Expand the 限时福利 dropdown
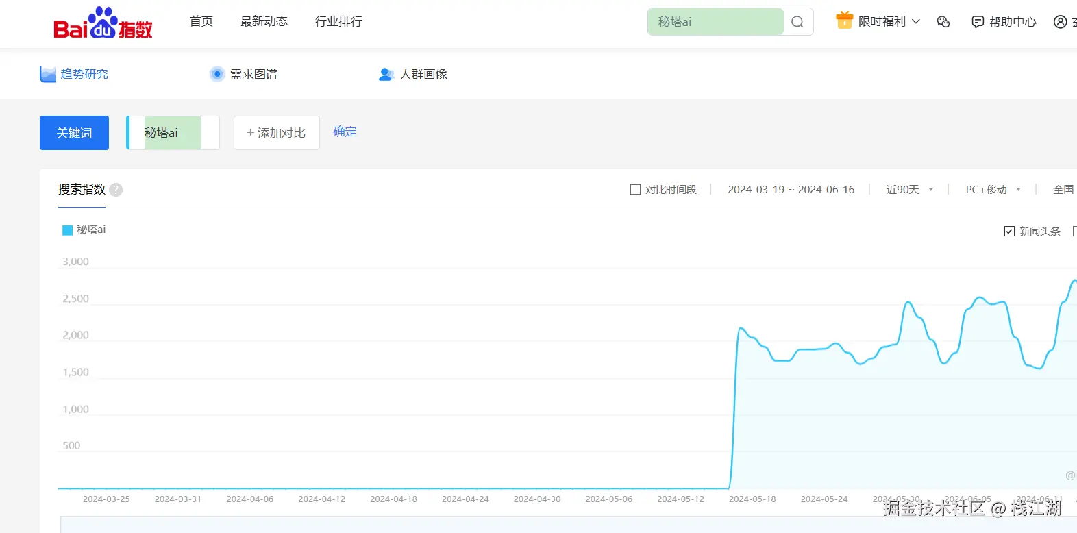The image size is (1077, 533). tap(916, 21)
